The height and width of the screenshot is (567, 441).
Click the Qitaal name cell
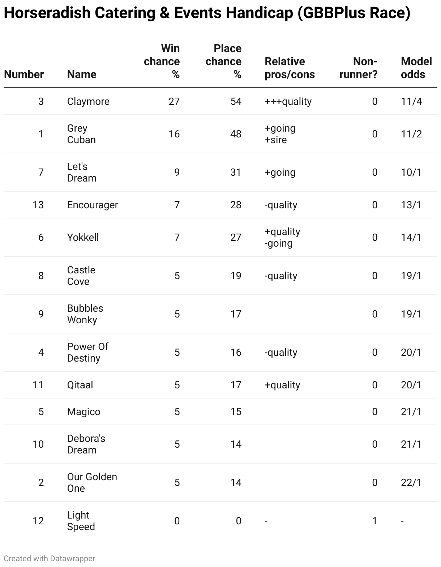coord(80,385)
